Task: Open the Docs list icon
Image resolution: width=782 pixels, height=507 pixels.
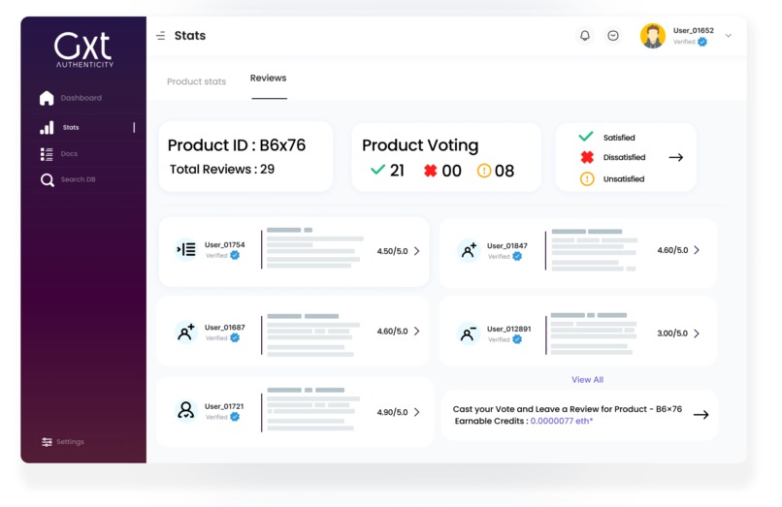Action: pyautogui.click(x=47, y=154)
